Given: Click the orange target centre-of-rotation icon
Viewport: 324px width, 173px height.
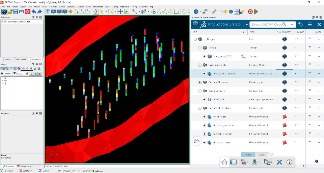Looking at the screenshot, I should (71, 11).
